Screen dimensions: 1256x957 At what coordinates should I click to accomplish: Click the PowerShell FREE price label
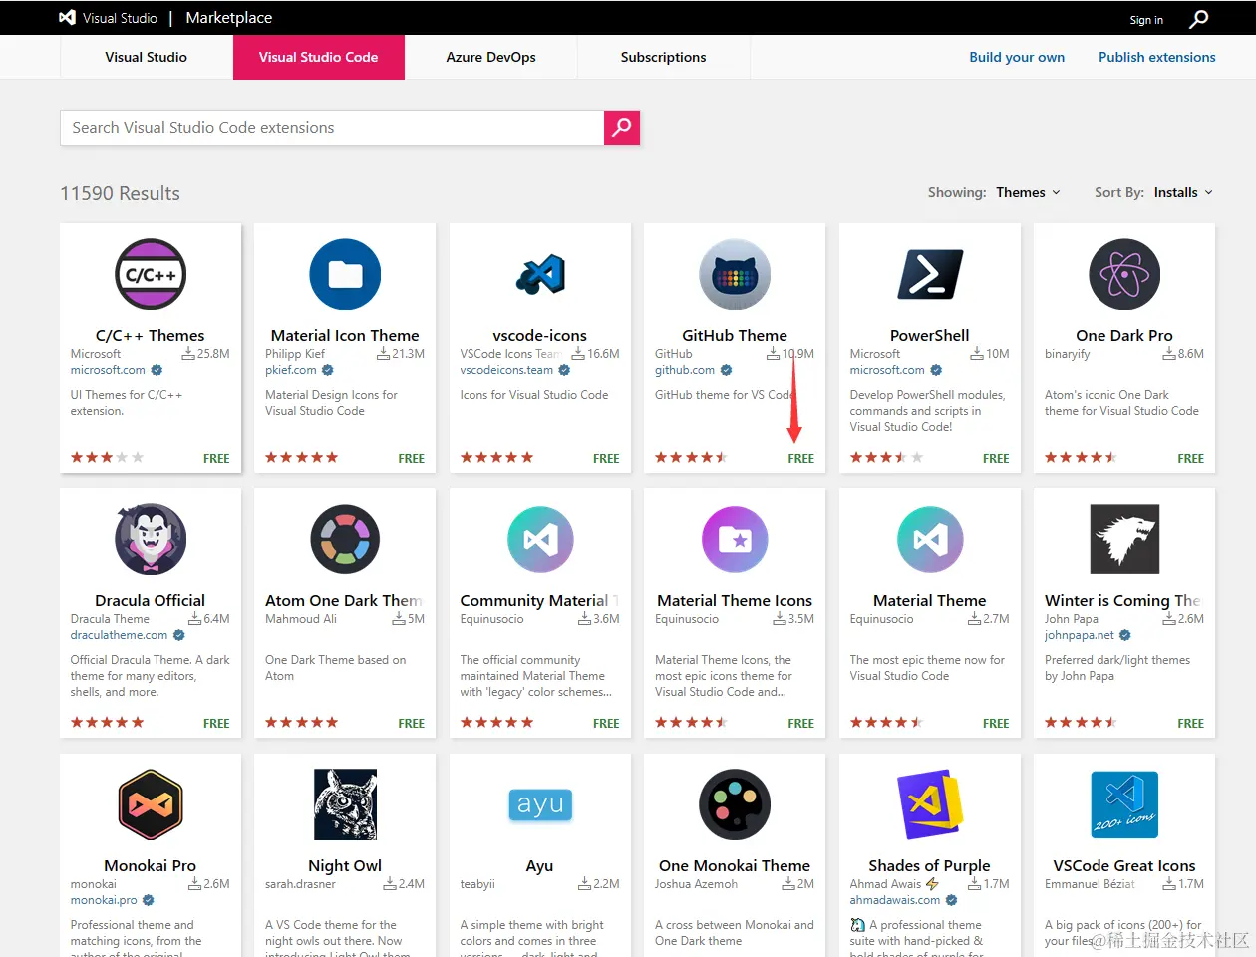[996, 459]
